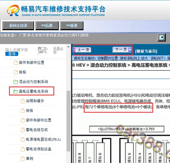This screenshot has width=170, height=163.
Task: Click page icon of 部件和部件位置 under 高电压蓄电池系统
Action: click(x=23, y=120)
